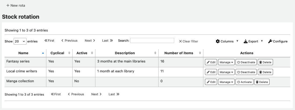Deactivate the Local crime writers rota
Viewport: 295px width, 110px height.
246,72
